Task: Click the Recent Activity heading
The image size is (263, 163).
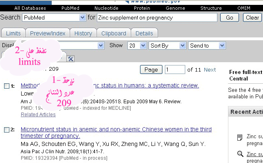Action: pyautogui.click(x=247, y=112)
